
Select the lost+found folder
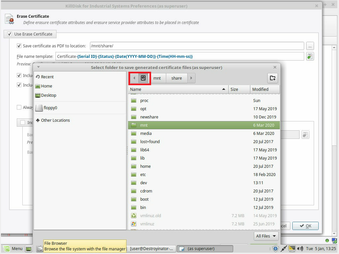pyautogui.click(x=204, y=141)
